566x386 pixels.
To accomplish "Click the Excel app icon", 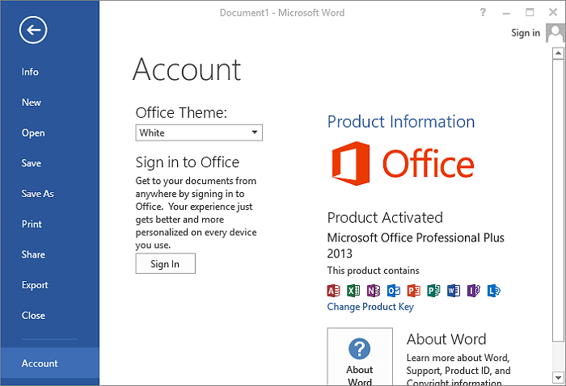I will (353, 291).
